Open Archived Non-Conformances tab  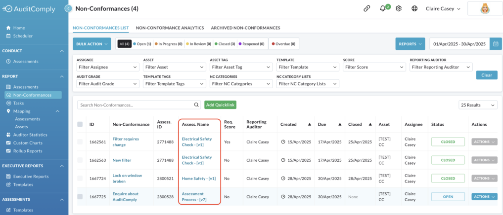point(245,28)
